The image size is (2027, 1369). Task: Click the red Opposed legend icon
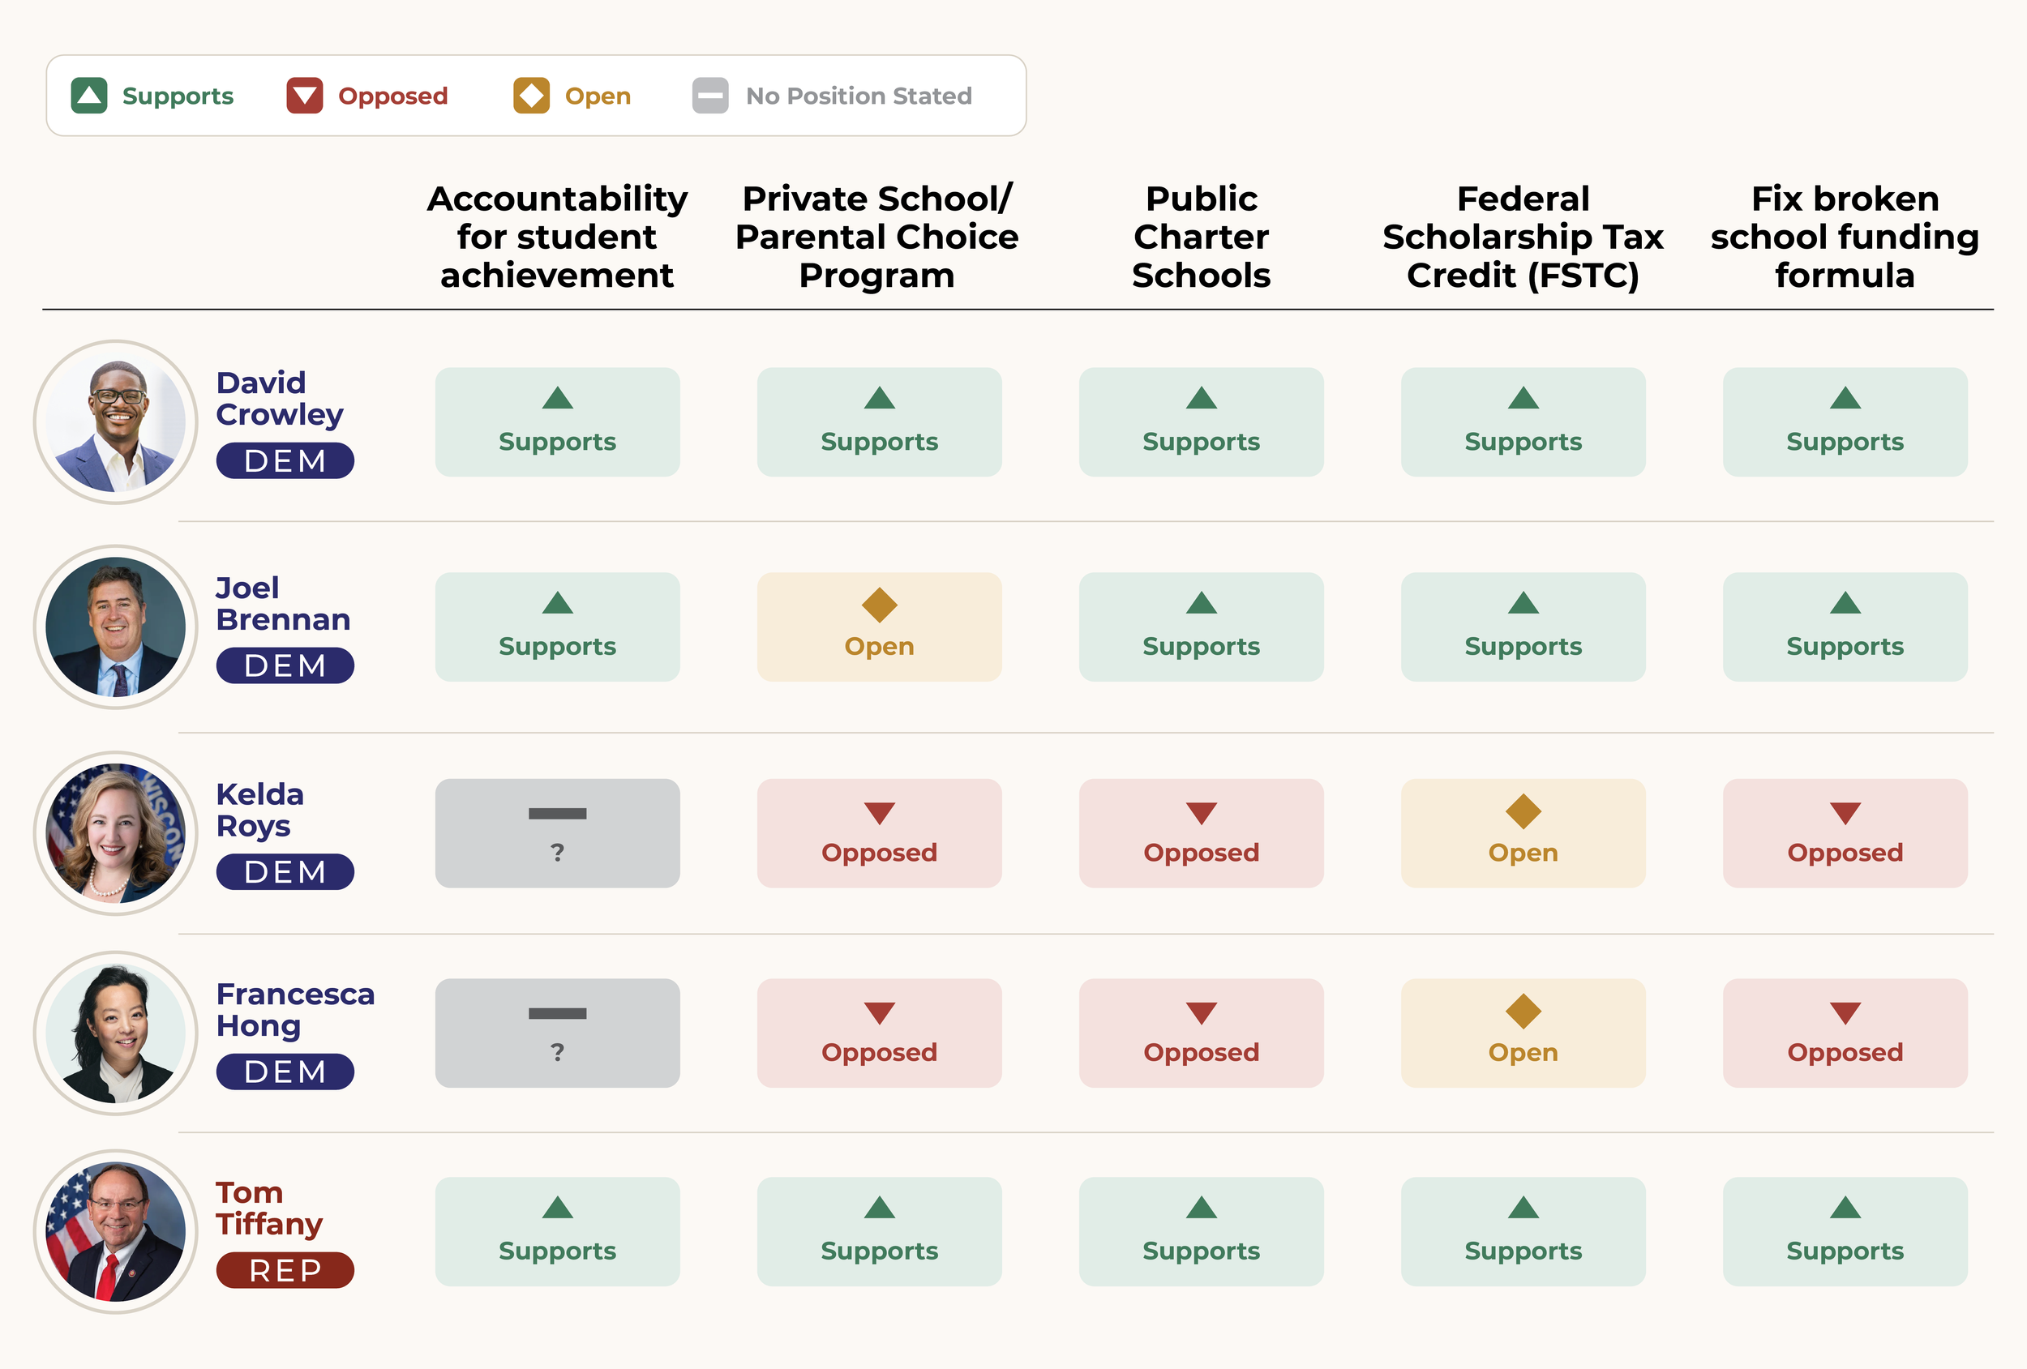click(x=304, y=95)
